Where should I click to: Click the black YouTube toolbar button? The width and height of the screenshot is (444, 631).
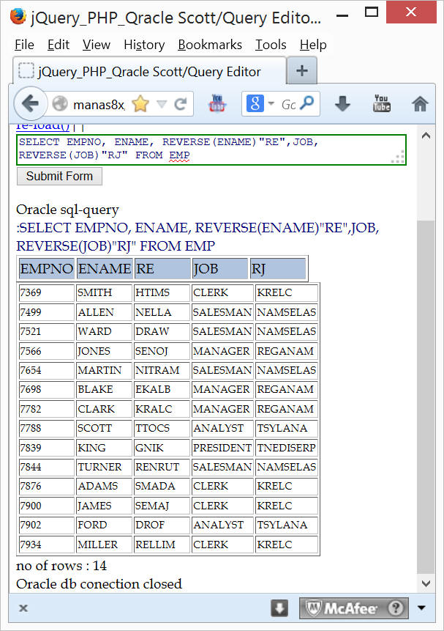pos(381,103)
